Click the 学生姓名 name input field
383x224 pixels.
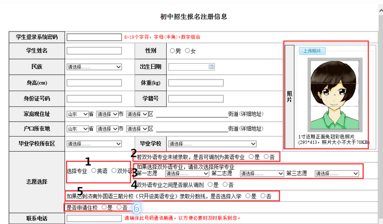(x=94, y=51)
